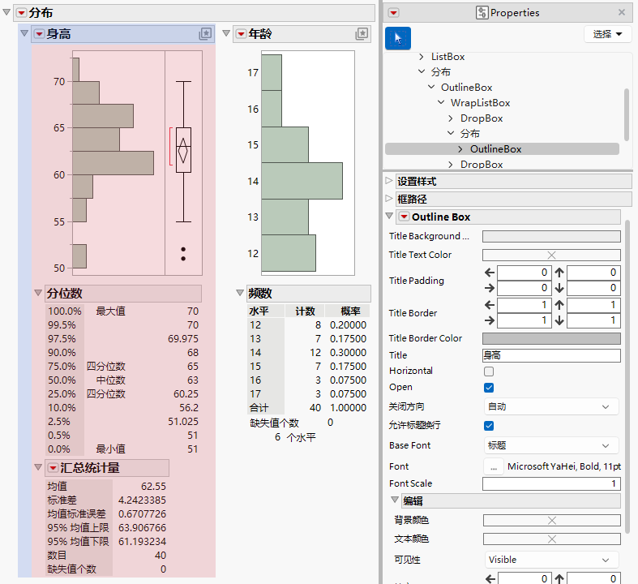Click the 标准差 value 4.2423385
Viewport: 638px width, 584px height.
pyautogui.click(x=142, y=500)
